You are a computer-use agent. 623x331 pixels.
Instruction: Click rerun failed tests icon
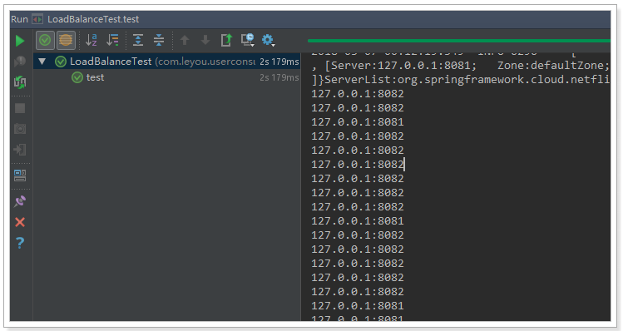click(20, 62)
